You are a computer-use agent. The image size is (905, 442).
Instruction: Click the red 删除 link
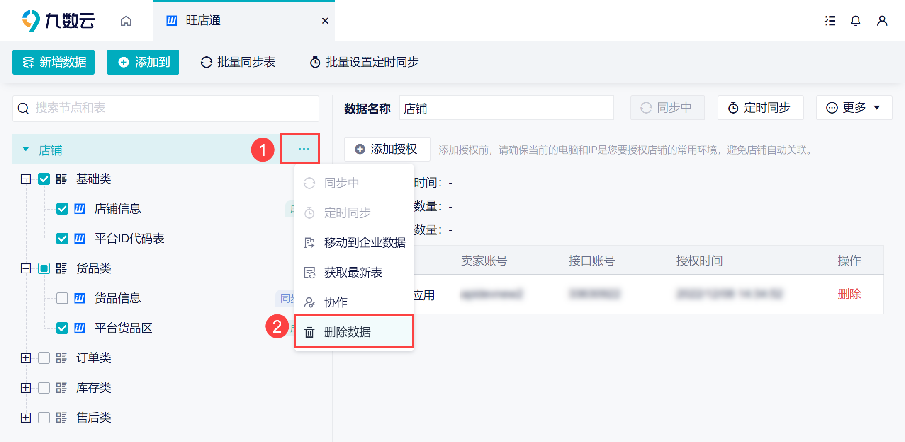click(849, 294)
